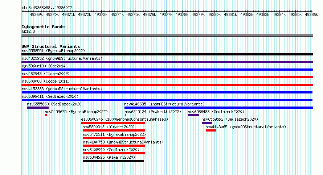
Task: Select the blue nsv6399011 variant bar
Action: click(167, 100)
